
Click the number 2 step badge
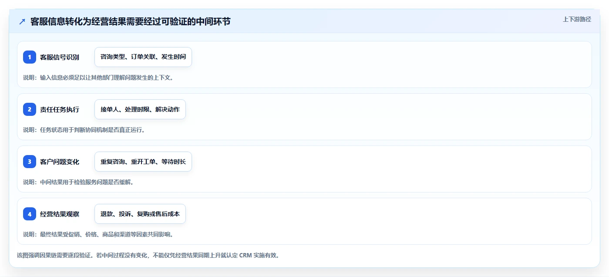30,109
